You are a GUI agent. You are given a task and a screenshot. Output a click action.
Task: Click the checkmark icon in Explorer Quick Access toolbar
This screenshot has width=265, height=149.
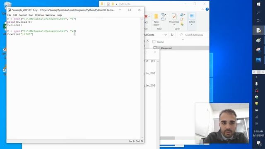tap(108, 4)
